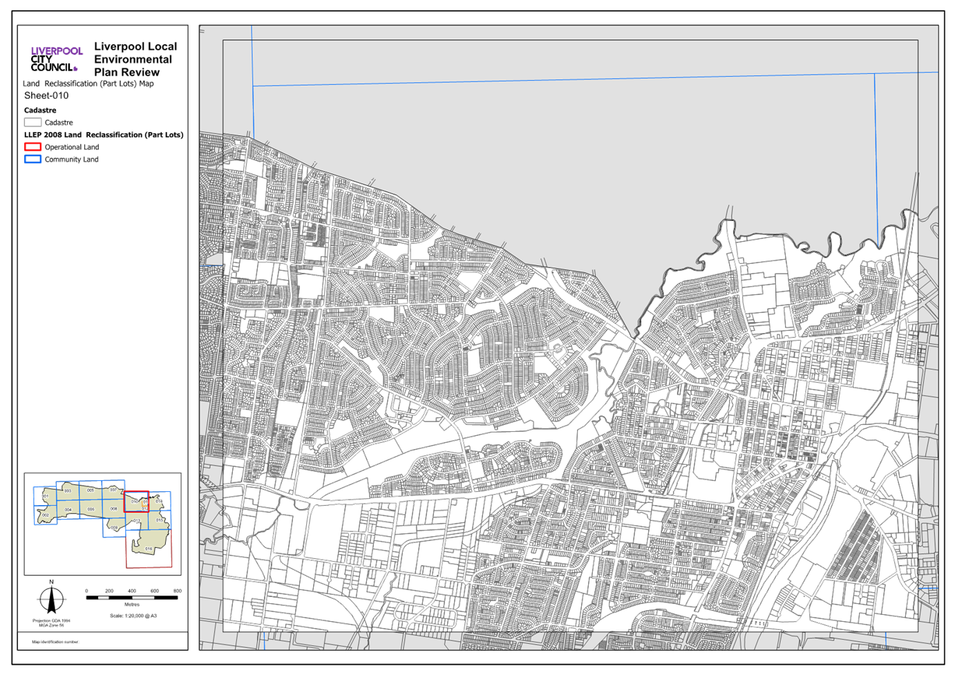Click the 'Operational Land' legend label
Screen dimensions: 955x675
[72, 147]
